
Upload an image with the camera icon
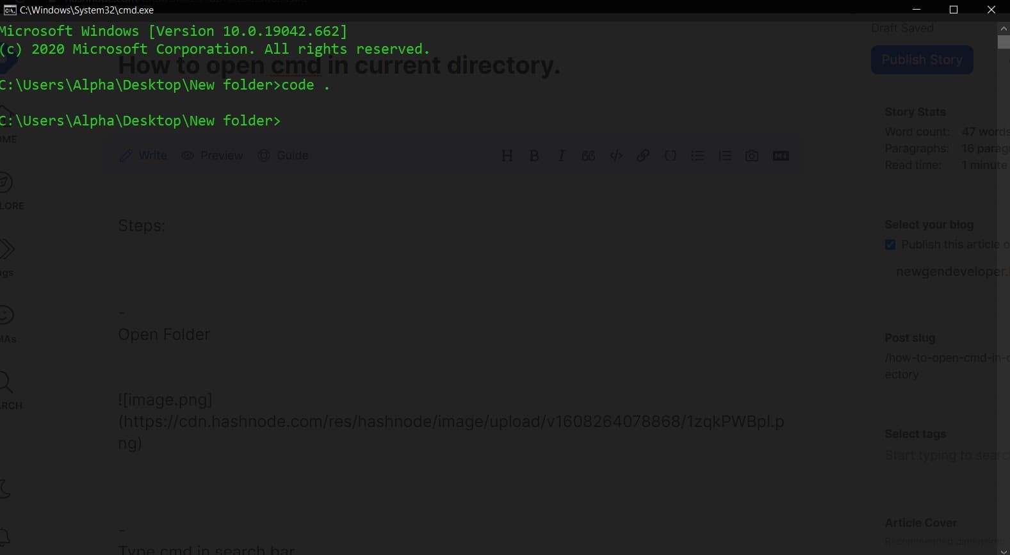752,156
